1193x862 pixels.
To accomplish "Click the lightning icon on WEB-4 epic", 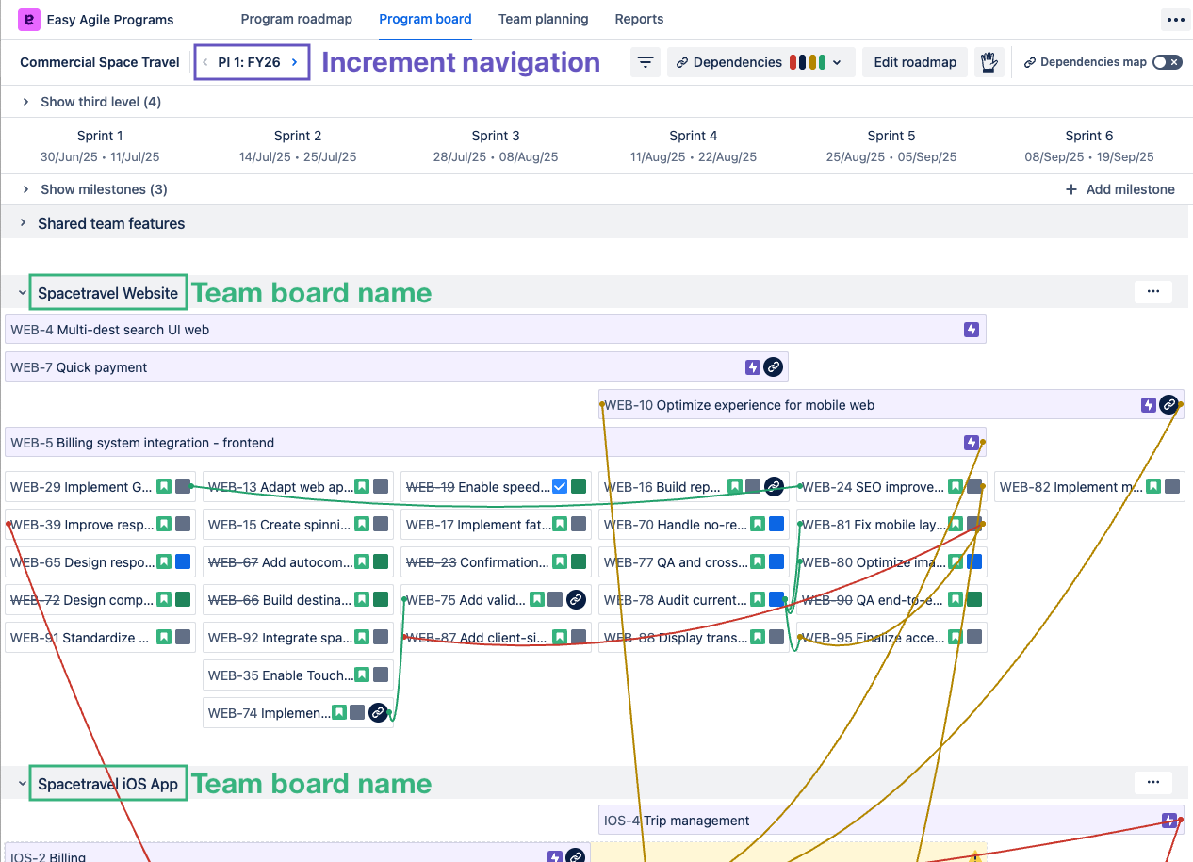I will pos(971,330).
